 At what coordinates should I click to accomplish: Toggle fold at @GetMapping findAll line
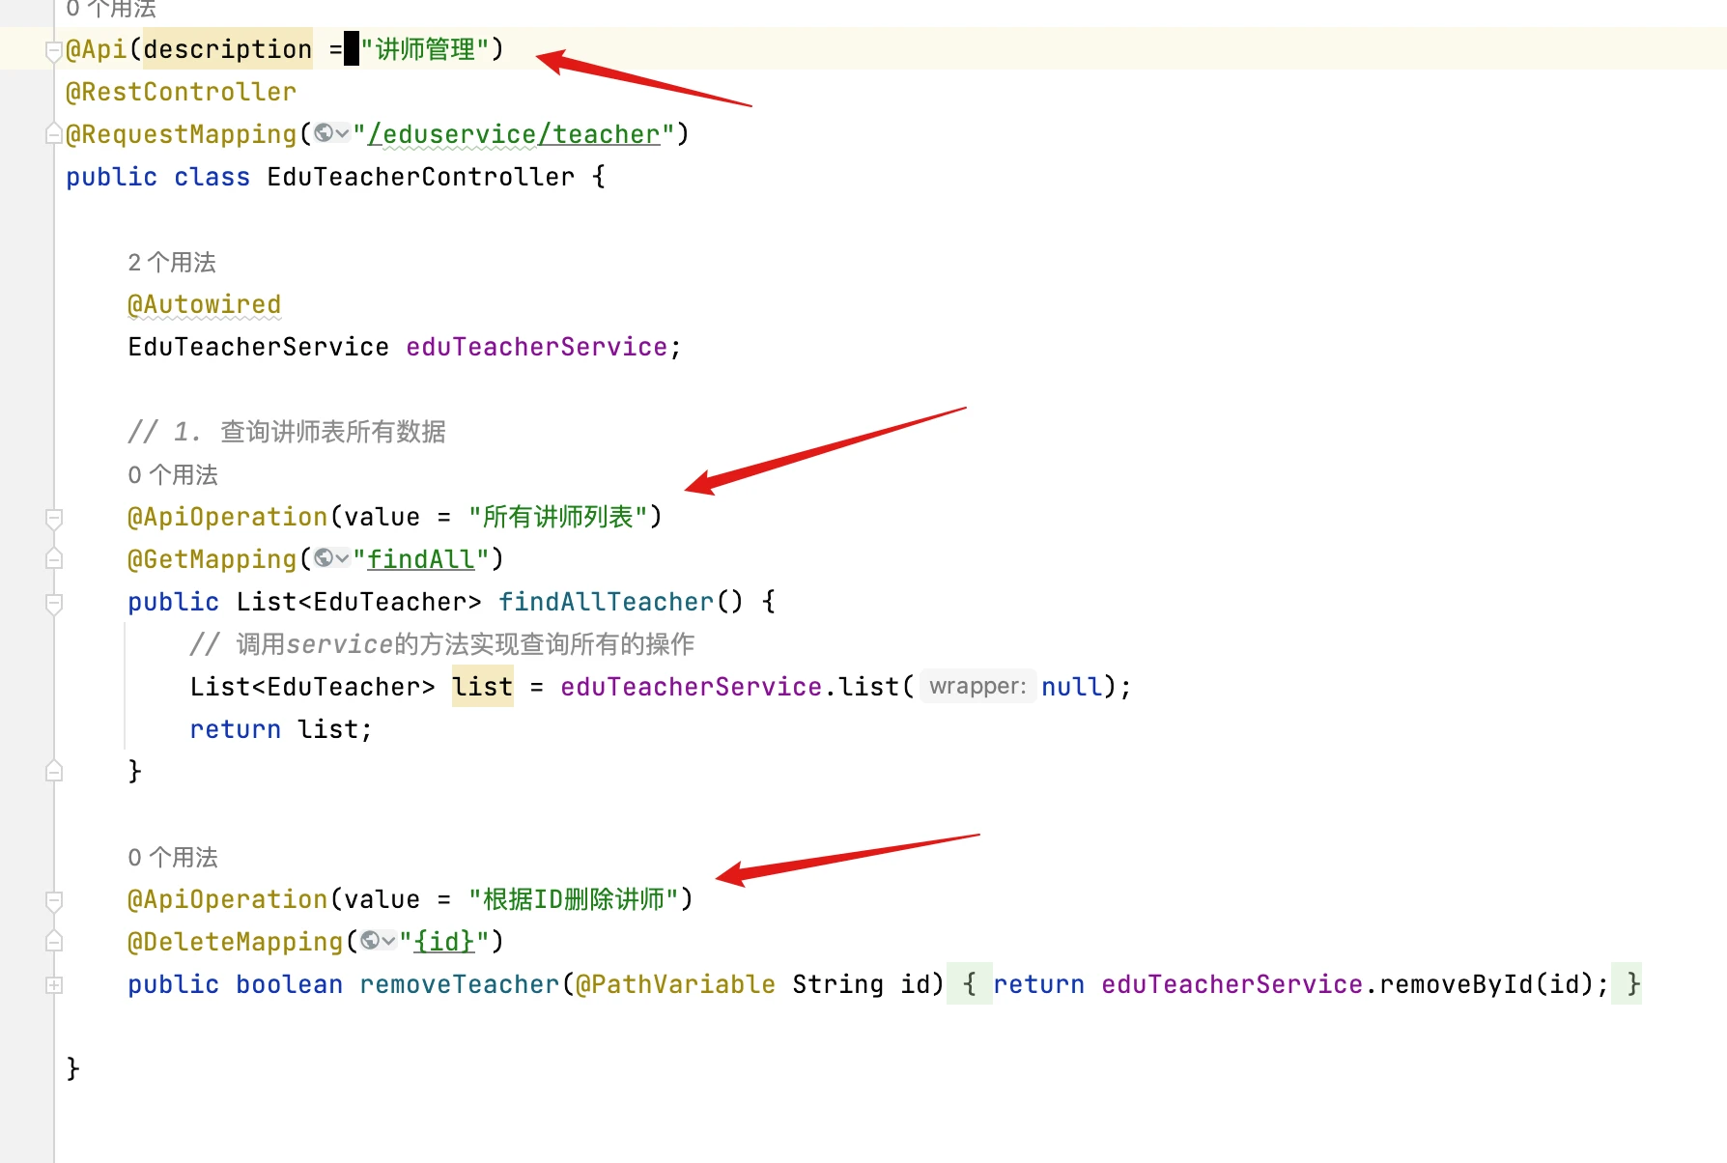(x=54, y=559)
